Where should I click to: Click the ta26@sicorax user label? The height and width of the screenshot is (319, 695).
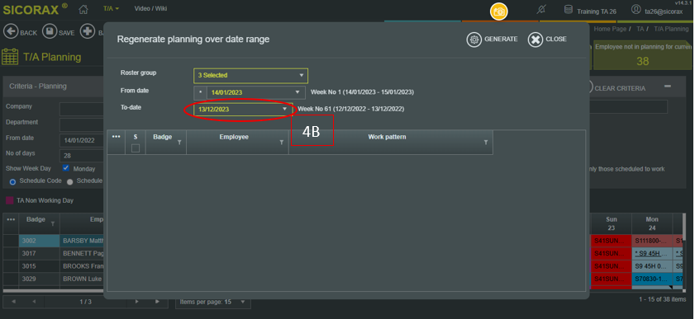(x=664, y=12)
